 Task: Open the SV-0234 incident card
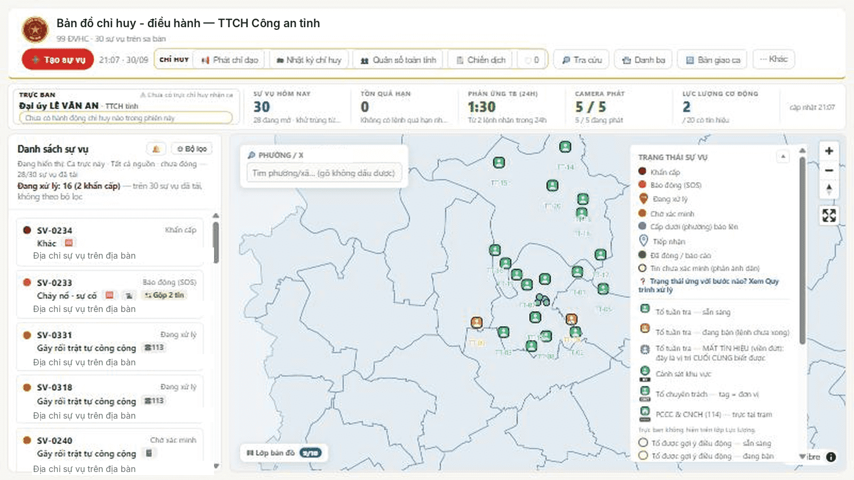(110, 242)
